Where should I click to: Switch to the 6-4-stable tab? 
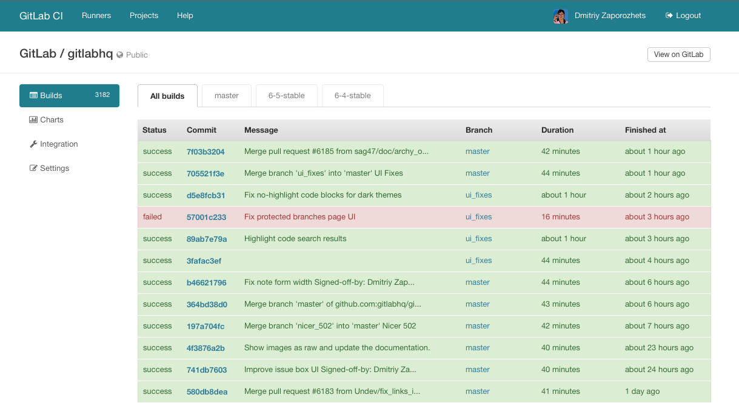[x=352, y=96]
